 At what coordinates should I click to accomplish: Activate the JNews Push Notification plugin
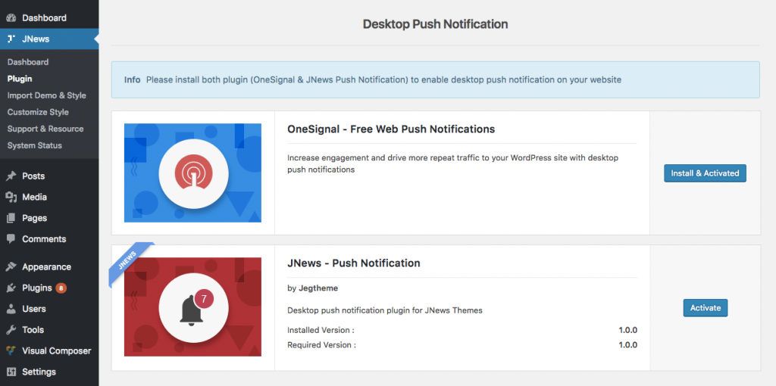(705, 308)
